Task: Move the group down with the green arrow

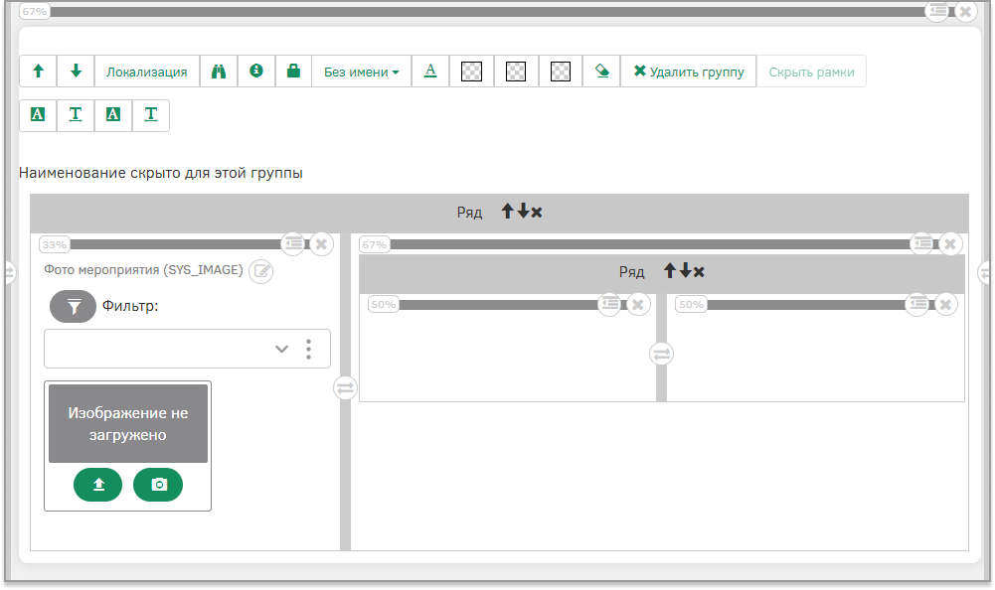Action: click(77, 72)
